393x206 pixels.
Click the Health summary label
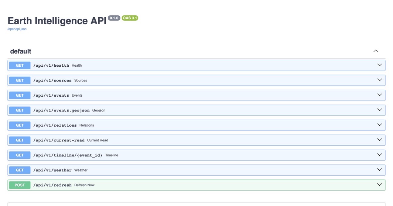click(x=77, y=65)
